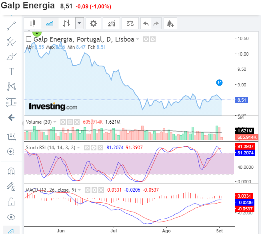
Task: Click the MACD (12, 26, close, 9) label
Action: point(51,190)
